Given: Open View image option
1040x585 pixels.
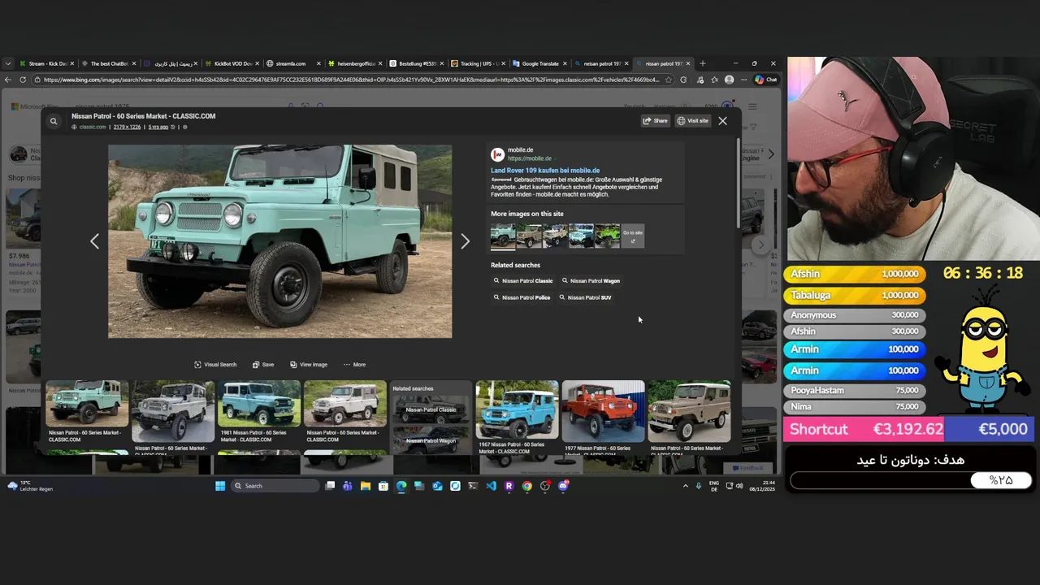Looking at the screenshot, I should pos(308,365).
